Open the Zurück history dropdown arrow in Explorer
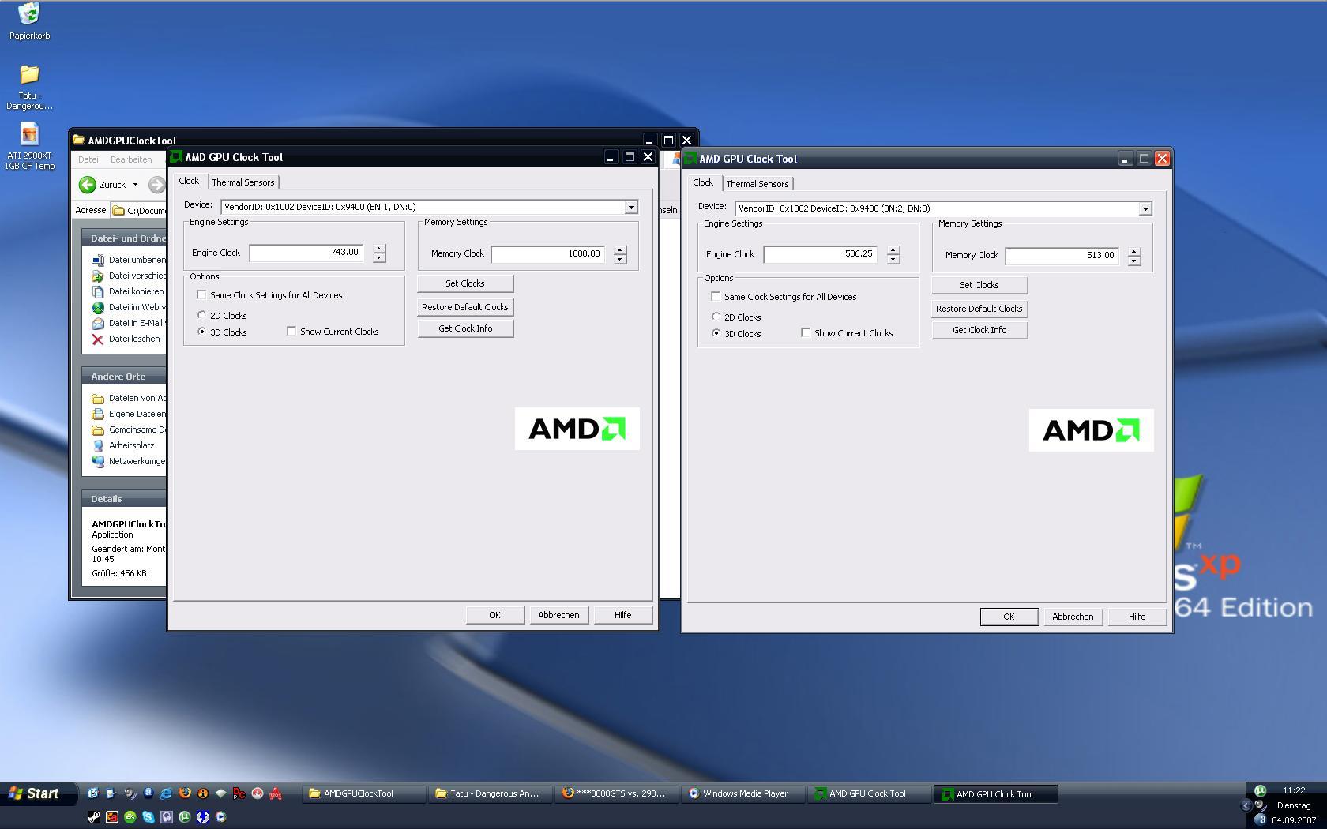 [x=135, y=185]
